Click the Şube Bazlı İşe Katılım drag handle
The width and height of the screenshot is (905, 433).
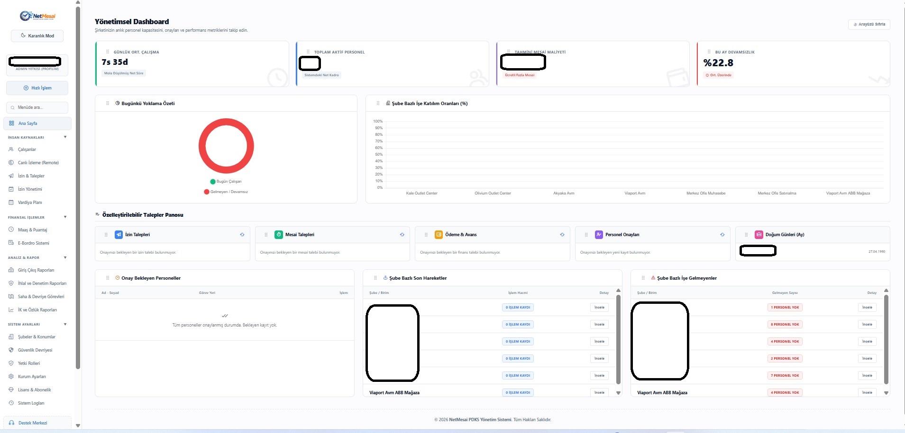tap(378, 103)
